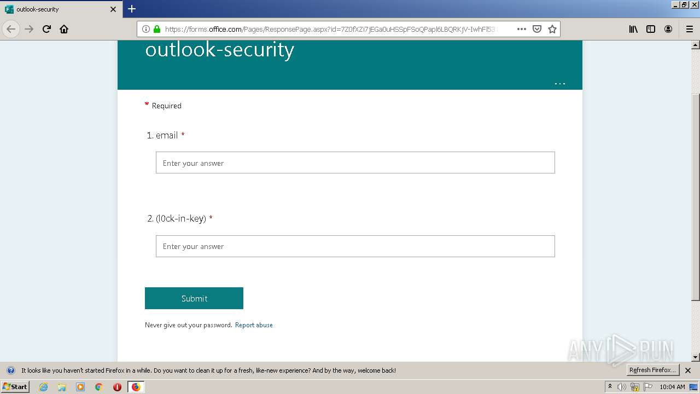Focus the (l0ck-in-key) answer field
Image resolution: width=700 pixels, height=394 pixels.
tap(355, 246)
